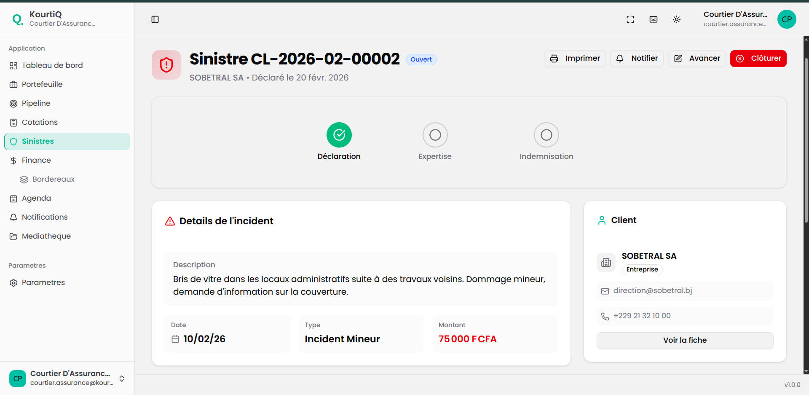Open the CP avatar account menu
Screen dimensions: 809x395
787,19
